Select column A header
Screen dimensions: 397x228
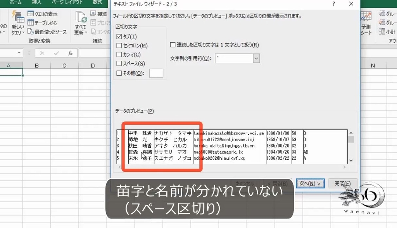9,66
